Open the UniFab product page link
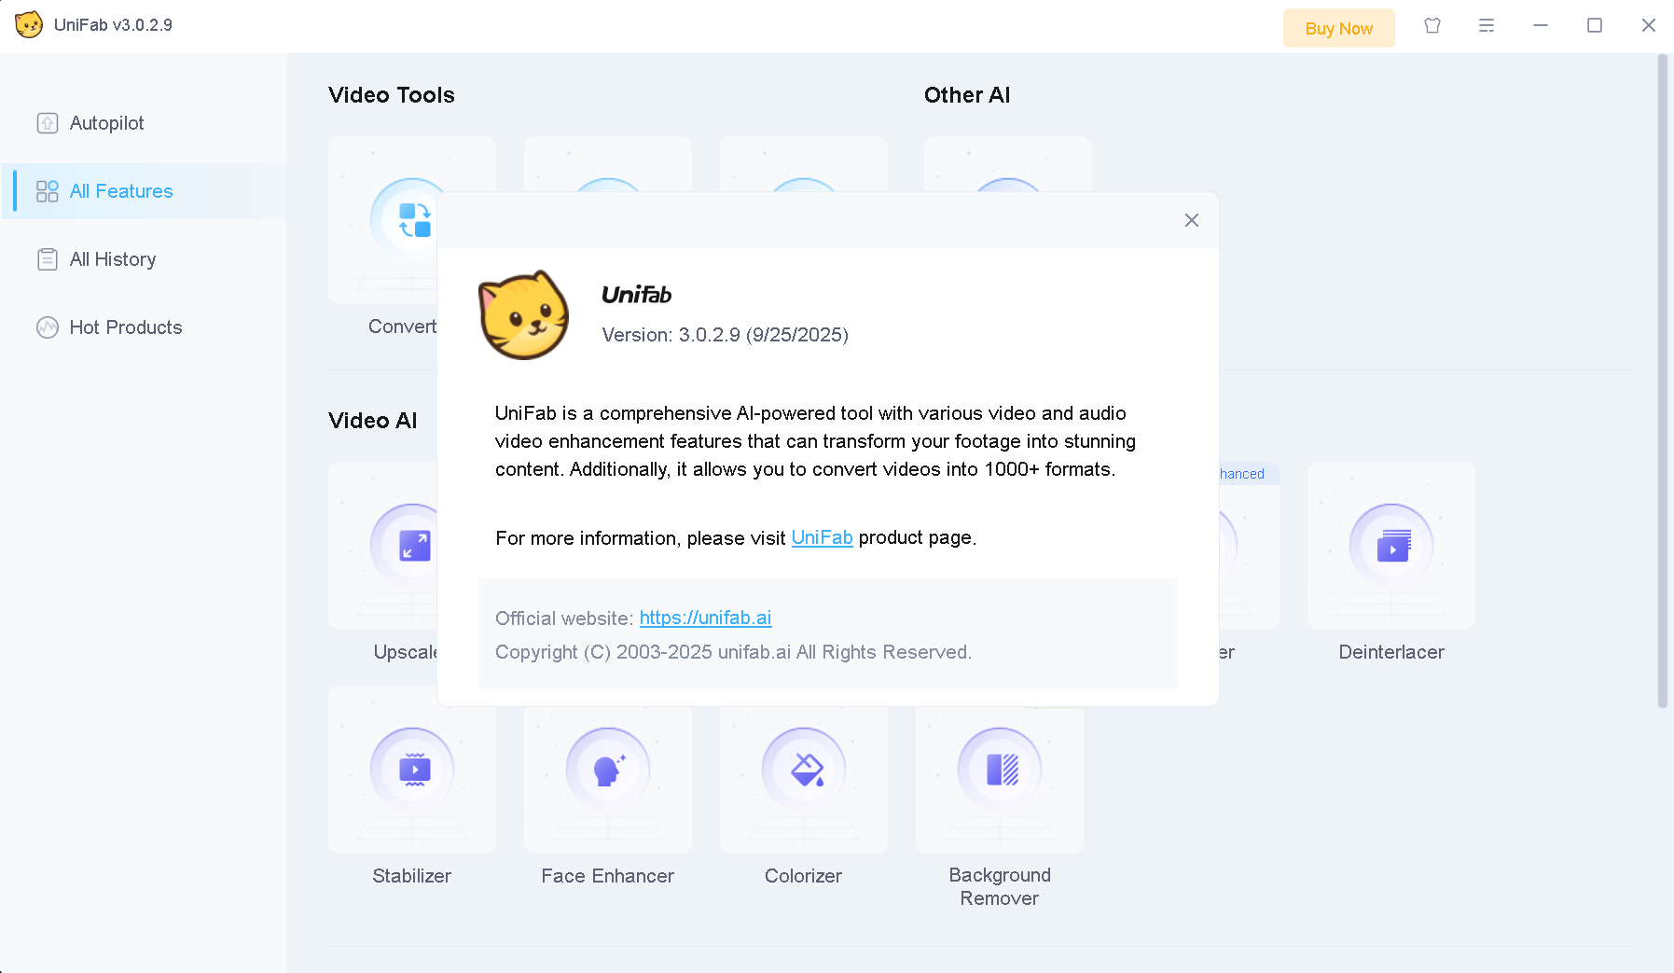The height and width of the screenshot is (973, 1674). click(822, 537)
